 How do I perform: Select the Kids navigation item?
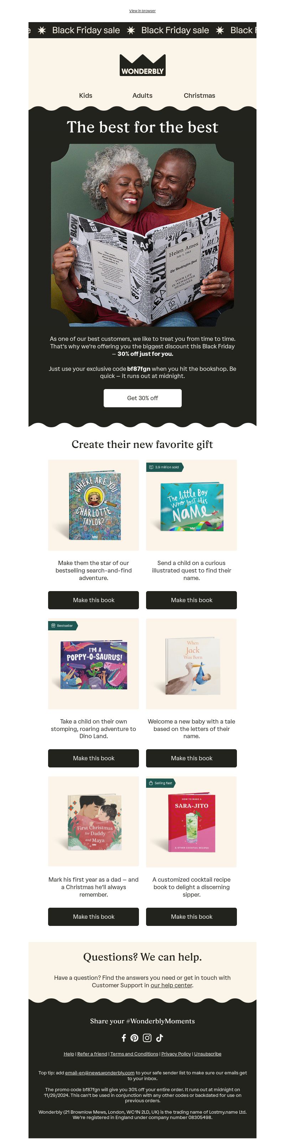click(85, 96)
